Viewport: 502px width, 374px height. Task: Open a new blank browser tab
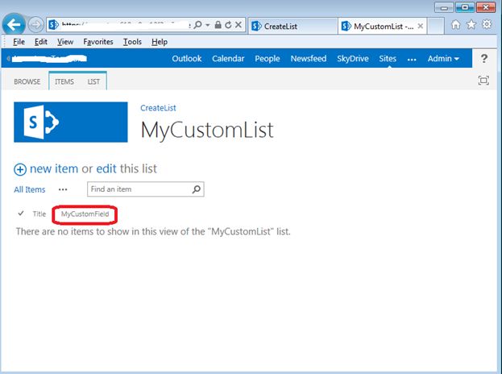[x=436, y=26]
